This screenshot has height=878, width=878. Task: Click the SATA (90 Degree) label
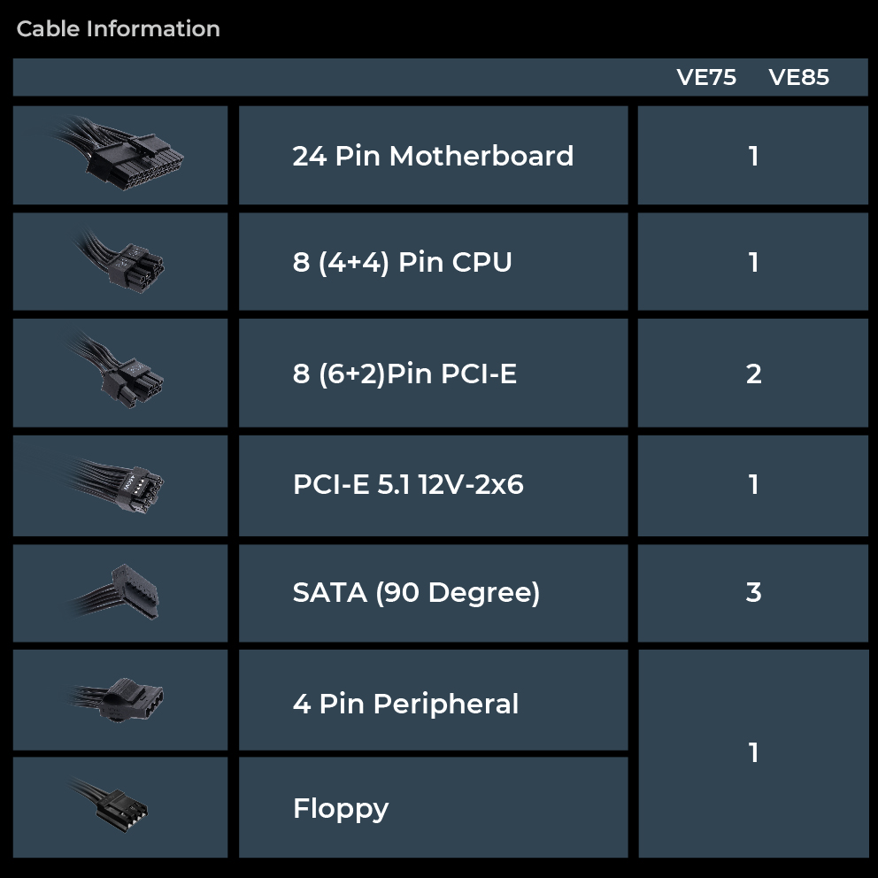(416, 592)
